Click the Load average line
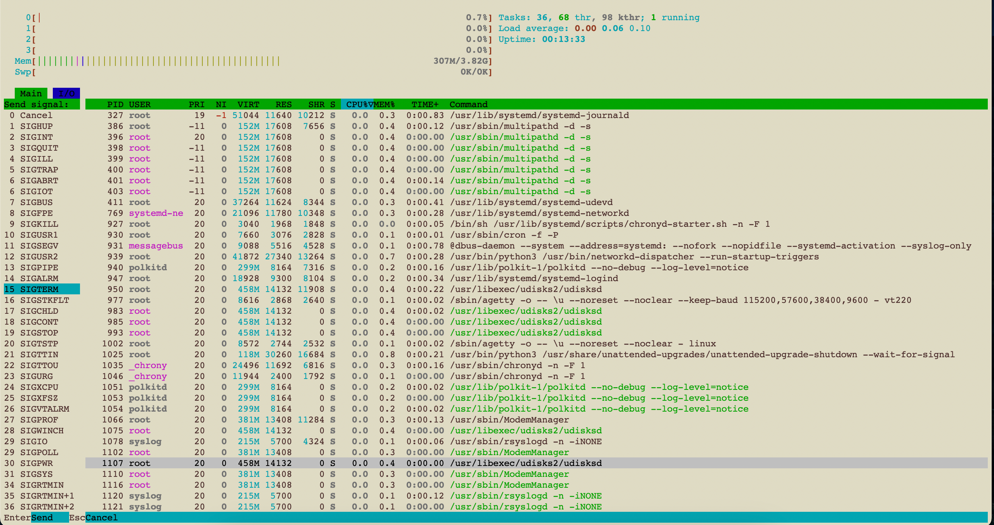 click(574, 28)
